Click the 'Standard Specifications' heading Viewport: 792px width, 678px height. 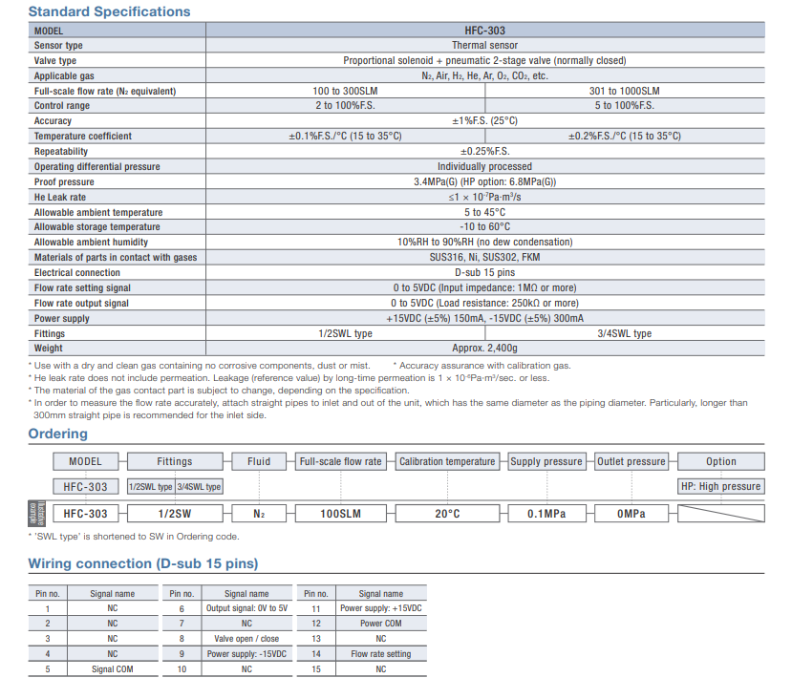109,11
